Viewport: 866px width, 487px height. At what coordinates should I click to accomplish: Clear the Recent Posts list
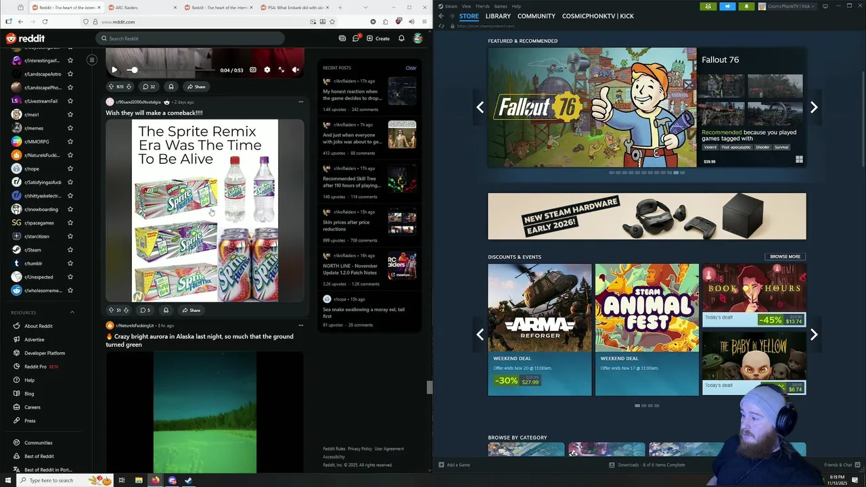pos(411,68)
